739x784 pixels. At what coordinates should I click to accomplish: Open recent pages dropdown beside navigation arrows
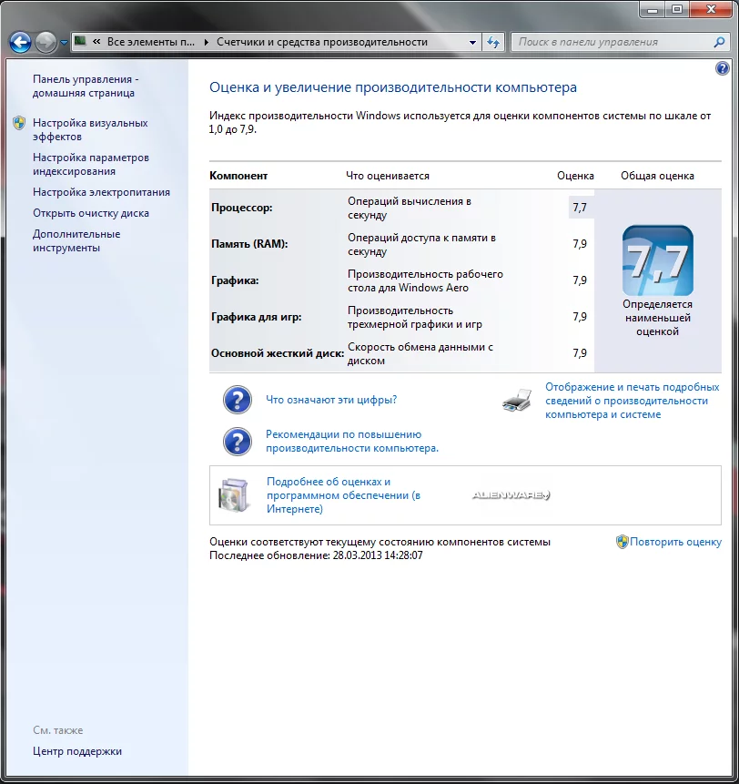tap(64, 43)
